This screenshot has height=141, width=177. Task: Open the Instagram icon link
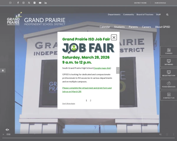pos(23,3)
